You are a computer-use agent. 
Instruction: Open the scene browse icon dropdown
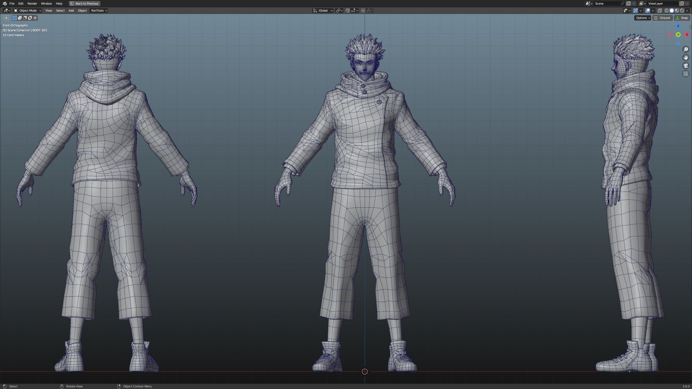pos(589,4)
